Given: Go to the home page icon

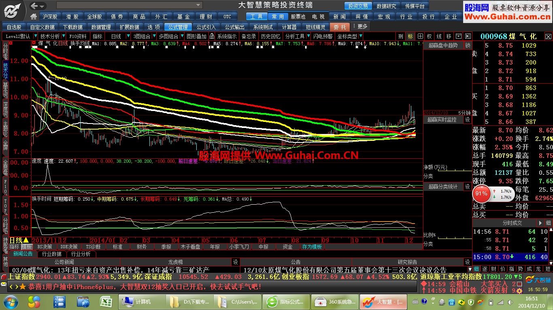Looking at the screenshot, I should click(34, 17).
